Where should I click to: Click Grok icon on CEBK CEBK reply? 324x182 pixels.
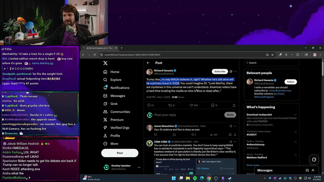231,142
